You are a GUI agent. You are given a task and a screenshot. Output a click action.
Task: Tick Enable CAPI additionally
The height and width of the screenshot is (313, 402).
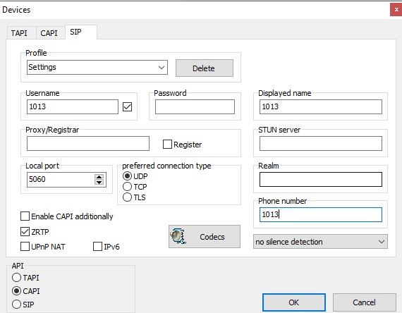(x=25, y=216)
